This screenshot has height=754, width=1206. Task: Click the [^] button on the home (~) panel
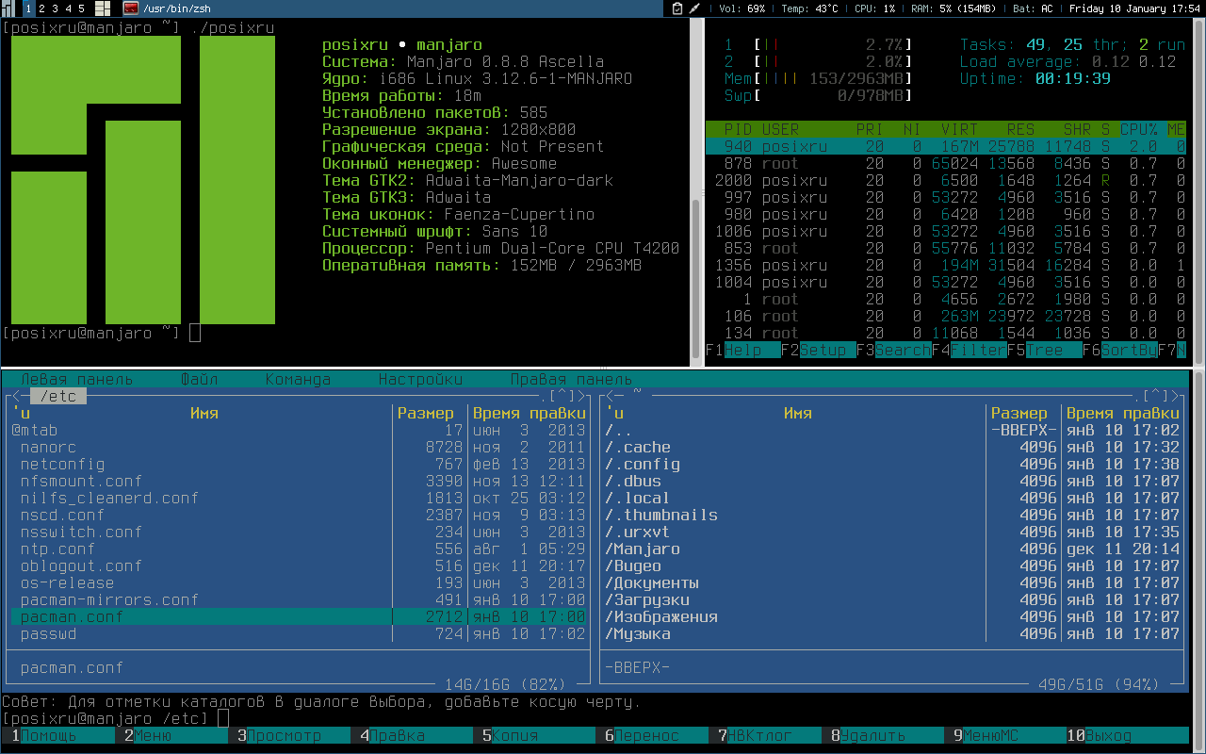(x=1155, y=397)
